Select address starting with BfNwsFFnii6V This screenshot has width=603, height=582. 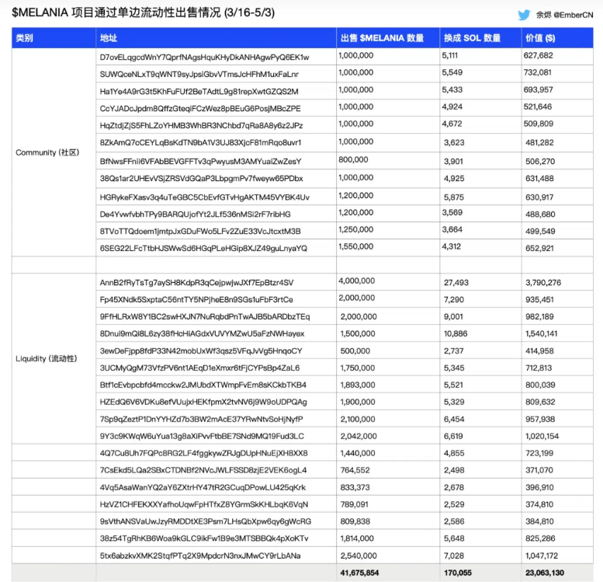[x=200, y=162]
